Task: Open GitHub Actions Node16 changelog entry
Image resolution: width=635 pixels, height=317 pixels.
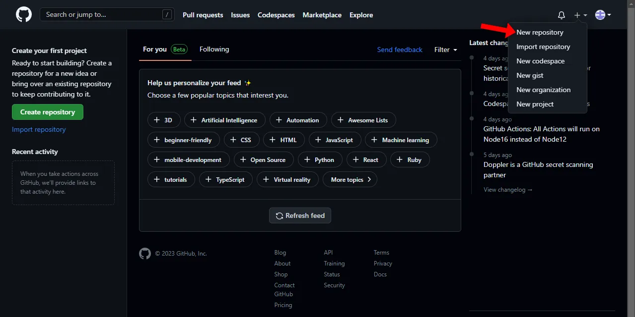Action: click(542, 134)
